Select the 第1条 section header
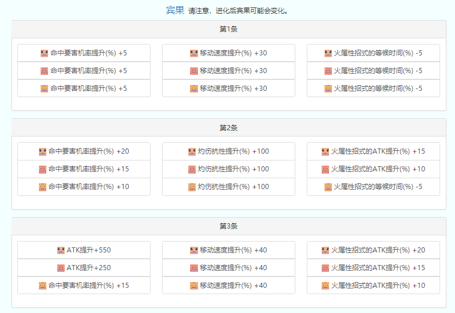455x313 pixels. coord(228,29)
